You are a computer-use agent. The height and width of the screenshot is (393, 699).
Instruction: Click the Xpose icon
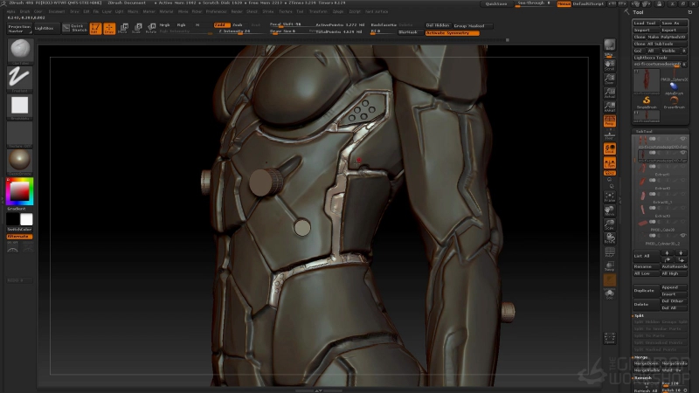tap(609, 339)
